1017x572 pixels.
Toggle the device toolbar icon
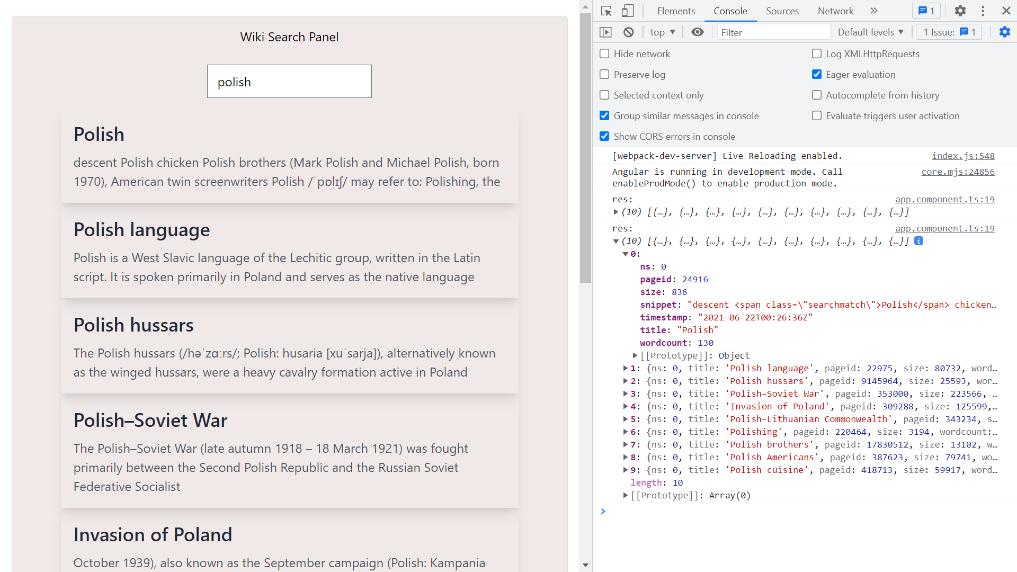tap(628, 11)
